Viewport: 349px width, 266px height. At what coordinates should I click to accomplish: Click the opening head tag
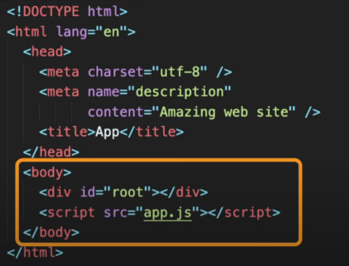coord(47,52)
